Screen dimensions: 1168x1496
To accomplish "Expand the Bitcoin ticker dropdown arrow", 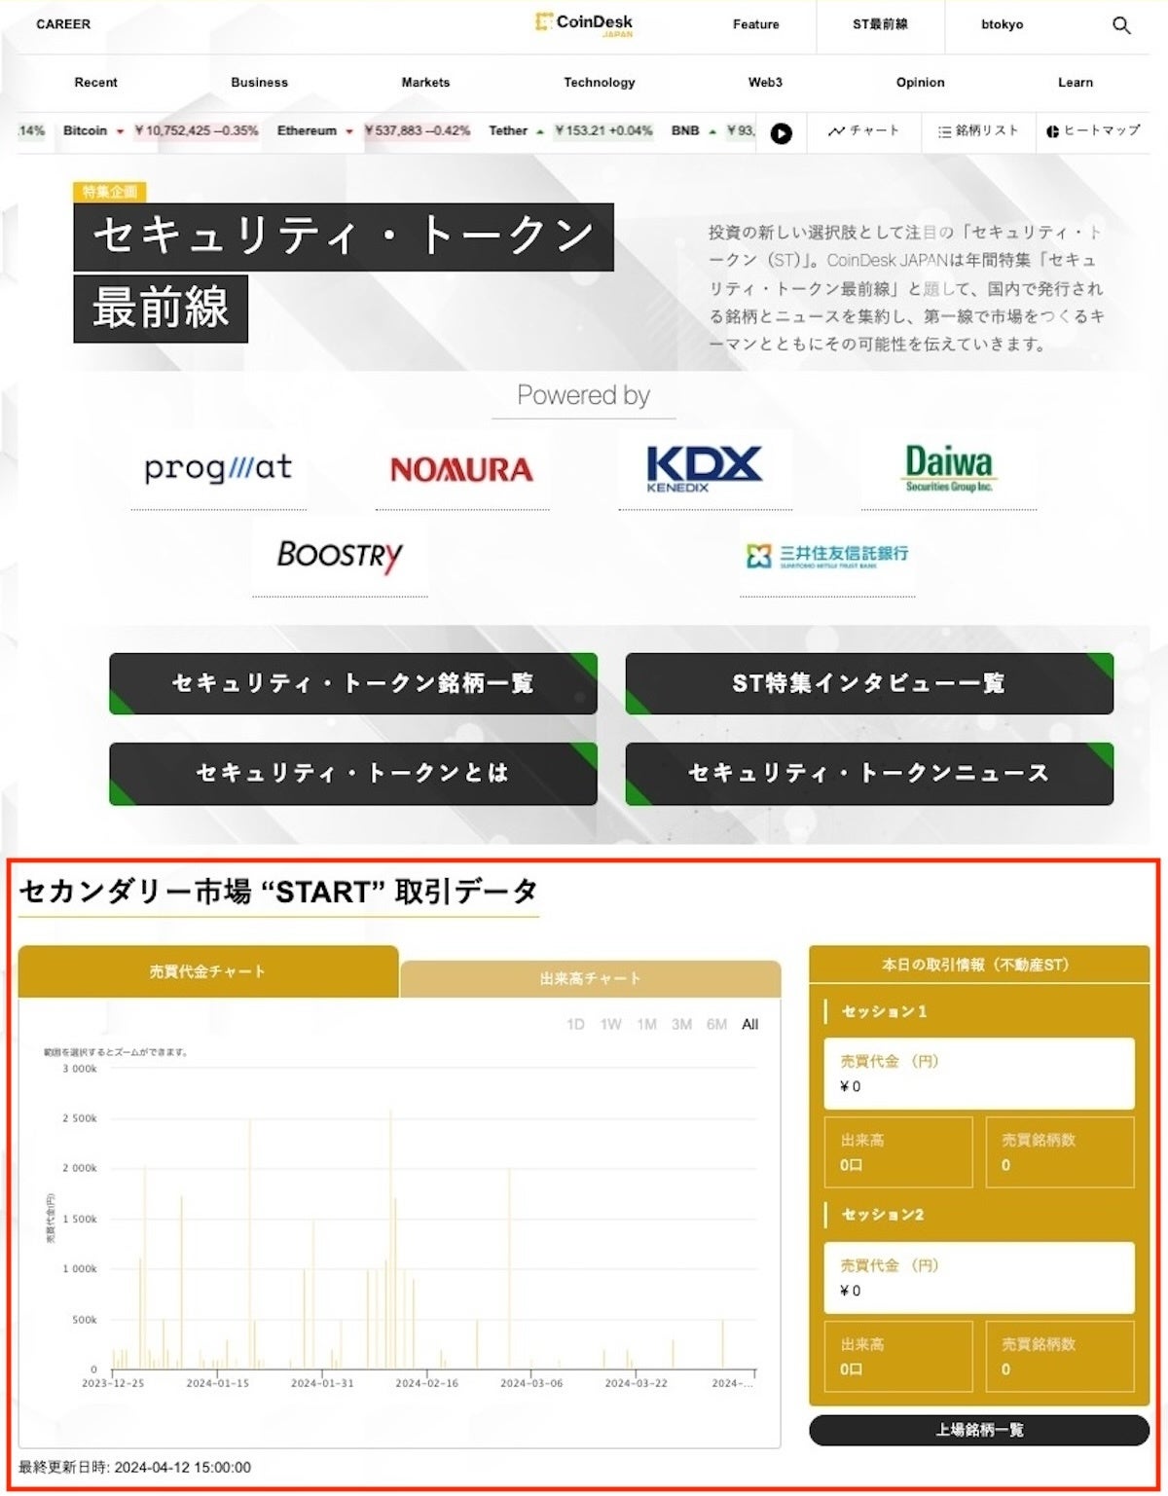I will (120, 131).
